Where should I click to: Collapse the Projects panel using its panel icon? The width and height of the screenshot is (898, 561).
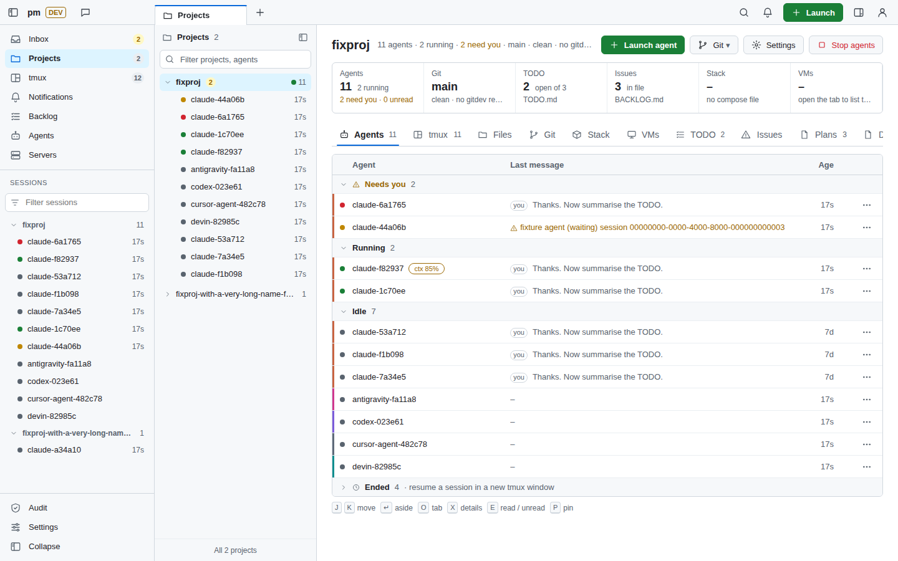(x=303, y=37)
